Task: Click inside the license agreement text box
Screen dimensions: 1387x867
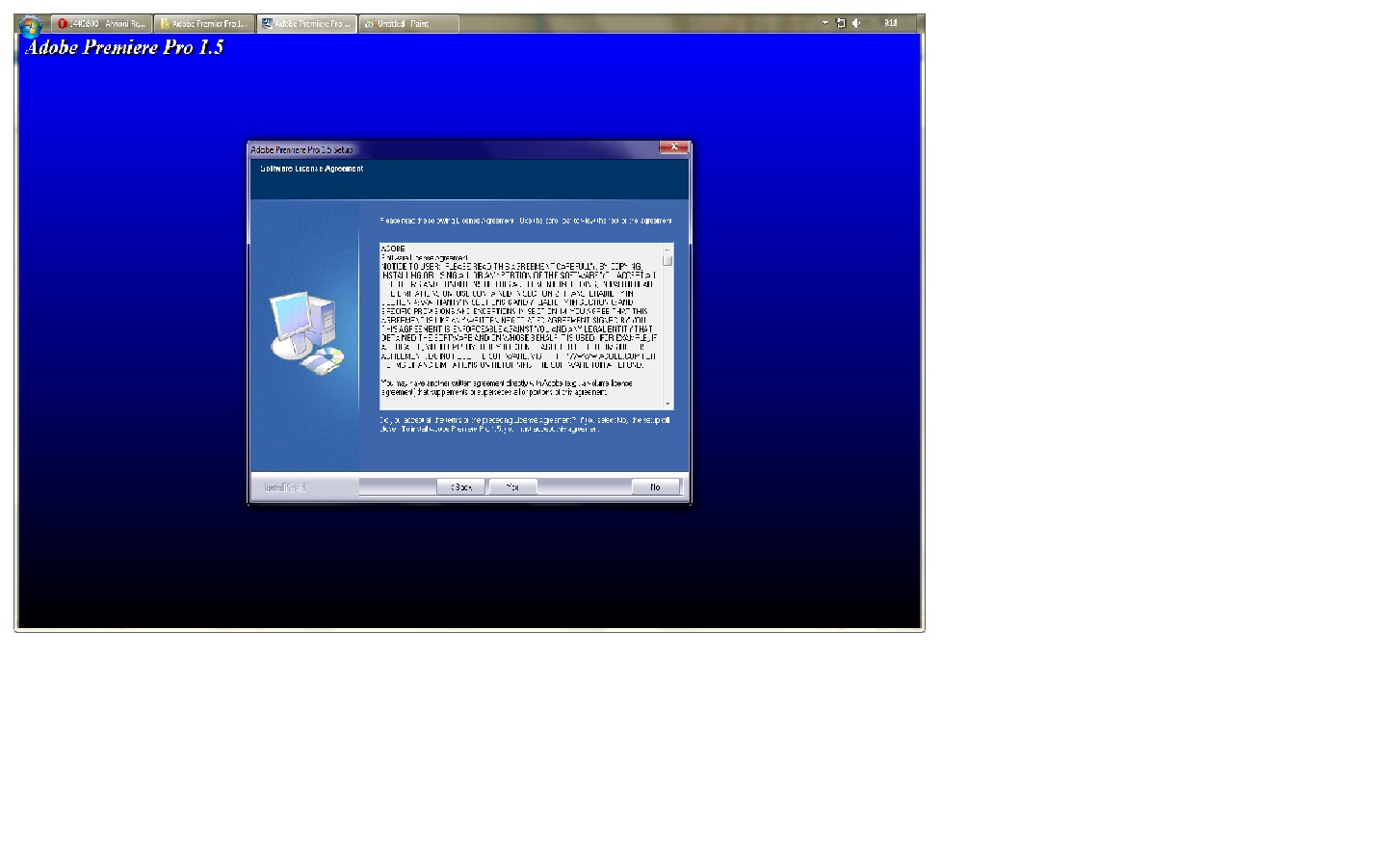Action: coord(521,327)
